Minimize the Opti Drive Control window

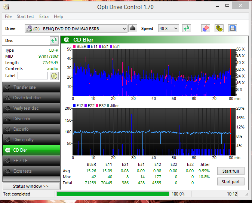(x=217, y=6)
